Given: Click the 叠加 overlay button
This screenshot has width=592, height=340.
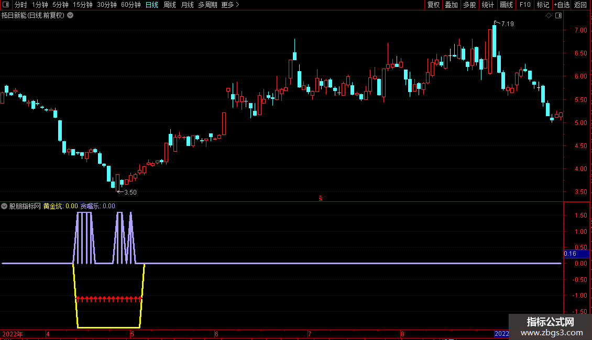Looking at the screenshot, I should coord(451,5).
